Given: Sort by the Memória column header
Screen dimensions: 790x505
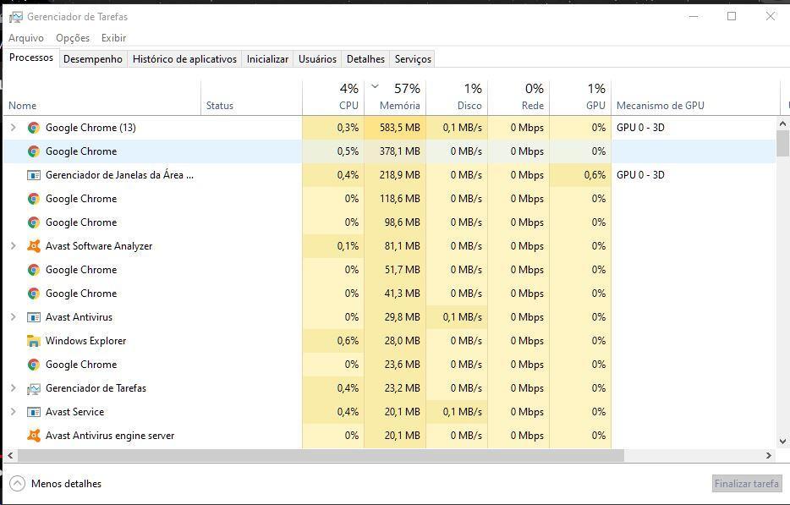Looking at the screenshot, I should coord(395,98).
